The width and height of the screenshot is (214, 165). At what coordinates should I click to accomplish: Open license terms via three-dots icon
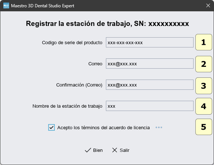[159, 127]
